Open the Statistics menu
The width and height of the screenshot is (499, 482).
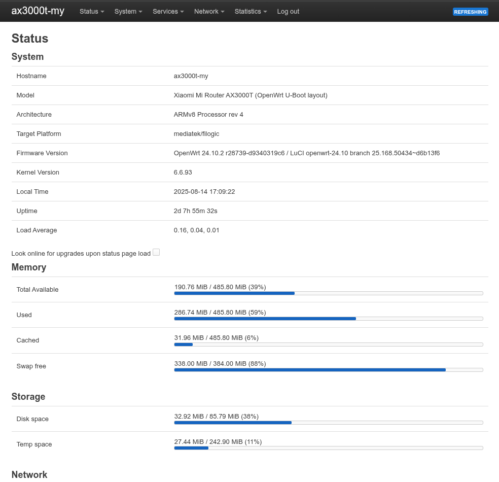251,11
